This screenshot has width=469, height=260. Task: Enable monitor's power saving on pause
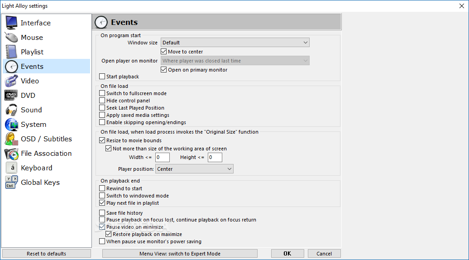pos(102,241)
